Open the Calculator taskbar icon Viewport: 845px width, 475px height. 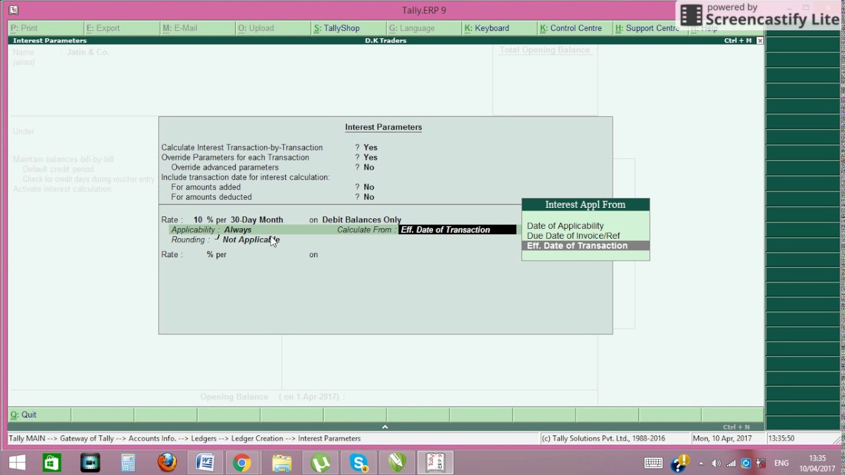coord(128,463)
